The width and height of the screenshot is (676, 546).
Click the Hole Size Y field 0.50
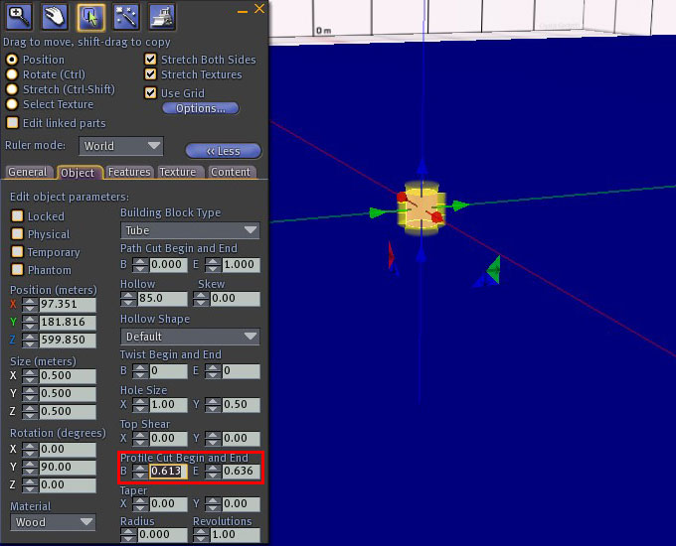coord(241,405)
